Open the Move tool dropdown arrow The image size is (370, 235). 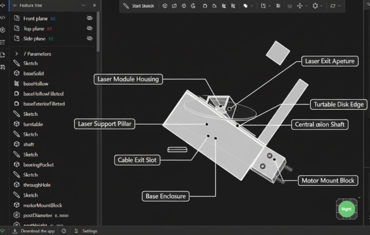pyautogui.click(x=306, y=6)
